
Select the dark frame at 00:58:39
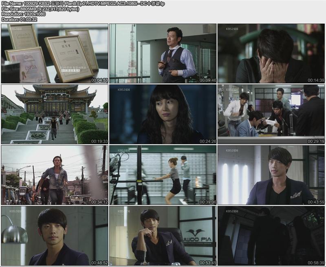pos(271,236)
